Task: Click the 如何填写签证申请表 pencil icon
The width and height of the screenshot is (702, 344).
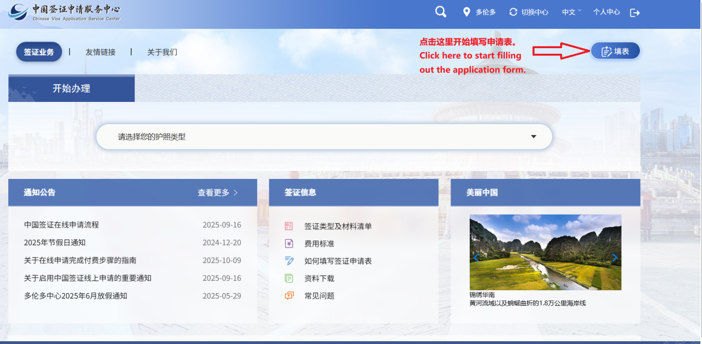Action: click(289, 261)
